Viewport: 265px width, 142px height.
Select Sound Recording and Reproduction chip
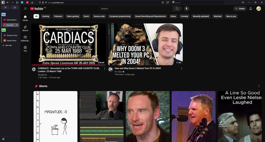pyautogui.click(x=151, y=16)
